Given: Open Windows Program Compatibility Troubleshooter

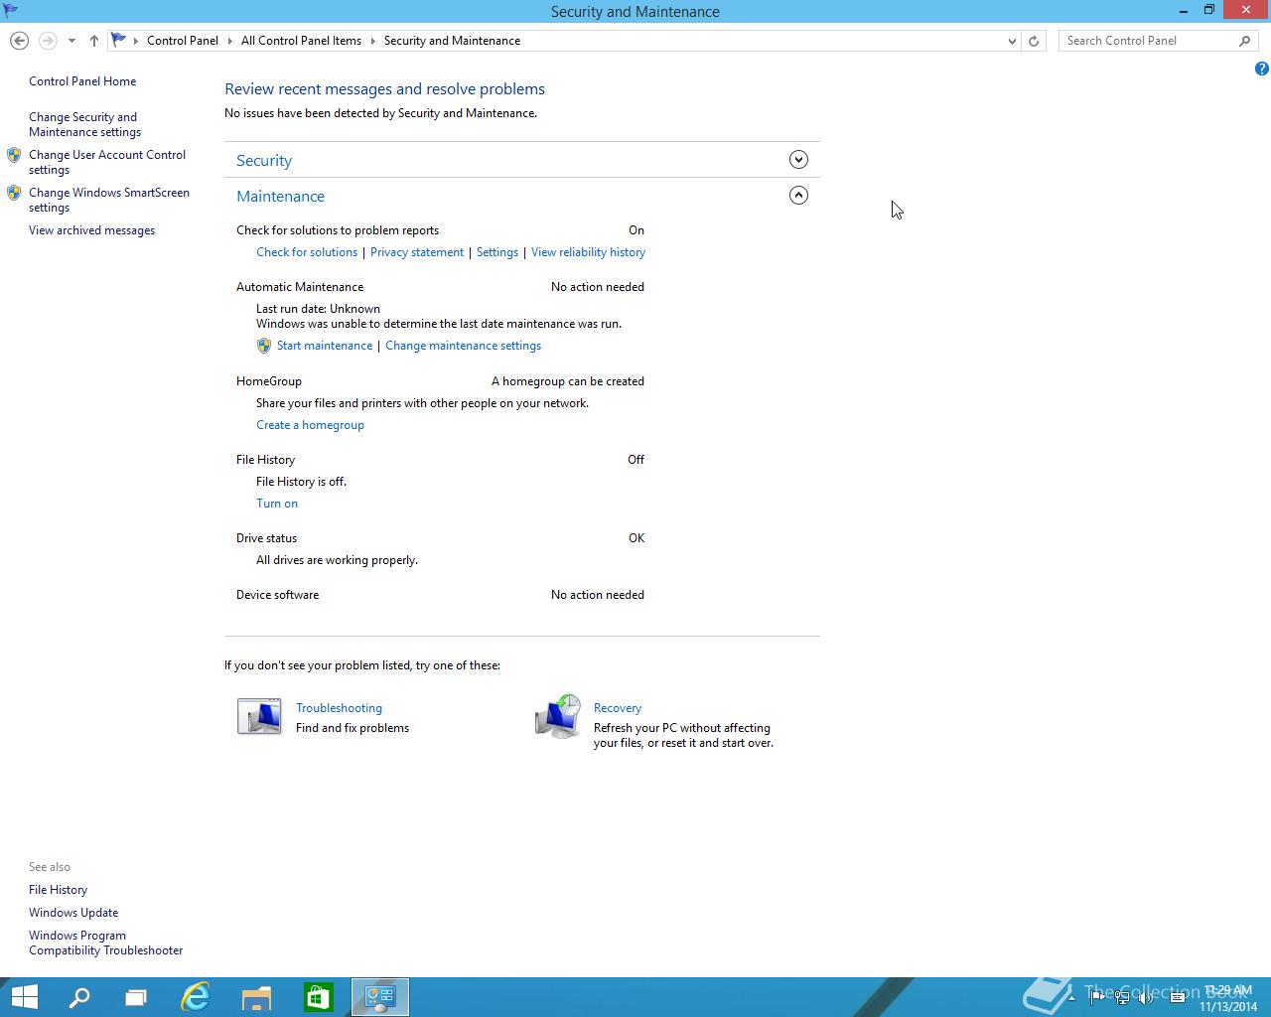Looking at the screenshot, I should point(105,943).
